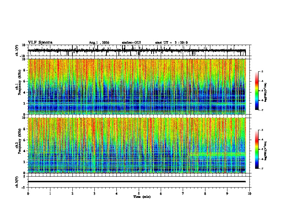Click the "4" kHz tick on ch.2 frequency axis
This screenshot has height=217, width=281.
click(x=24, y=151)
